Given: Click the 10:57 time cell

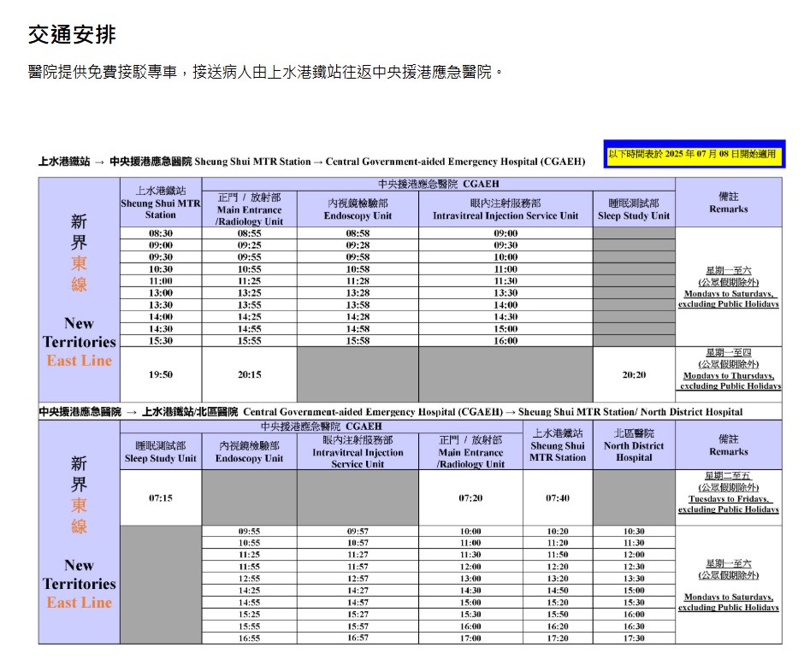Looking at the screenshot, I should [x=358, y=543].
